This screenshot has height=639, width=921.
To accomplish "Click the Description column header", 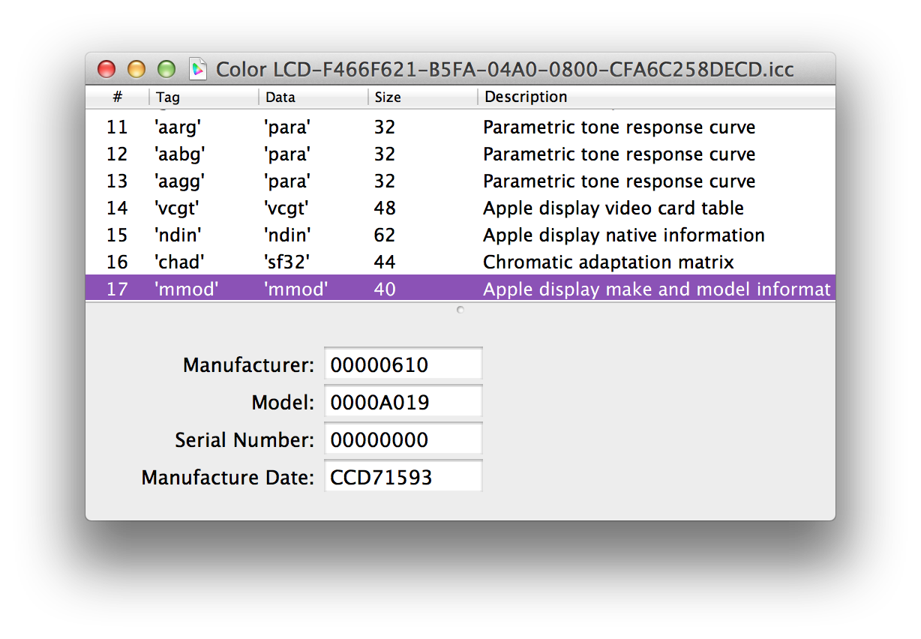I will [654, 97].
